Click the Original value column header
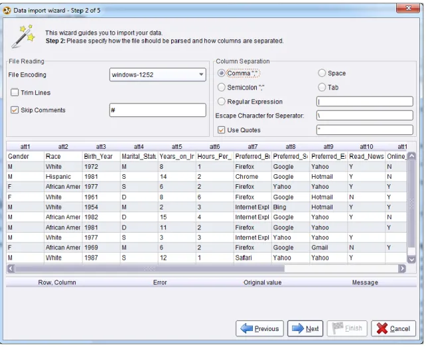The width and height of the screenshot is (426, 347). 263,283
